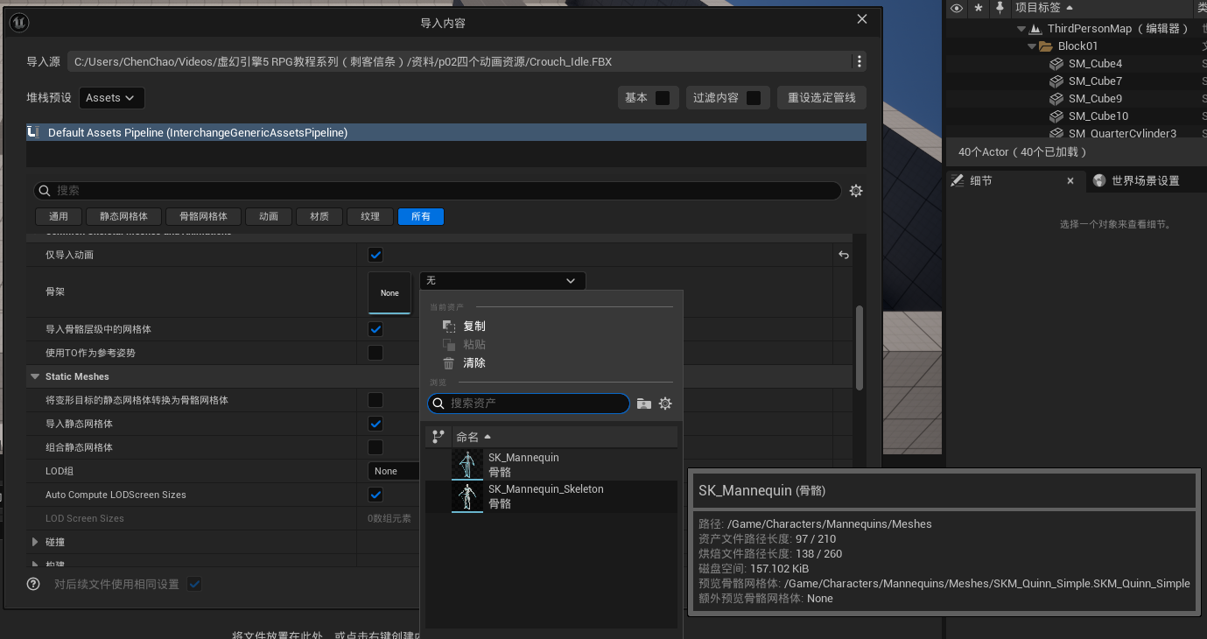Select the 动画 filter tab
The image size is (1207, 639).
[x=269, y=216]
